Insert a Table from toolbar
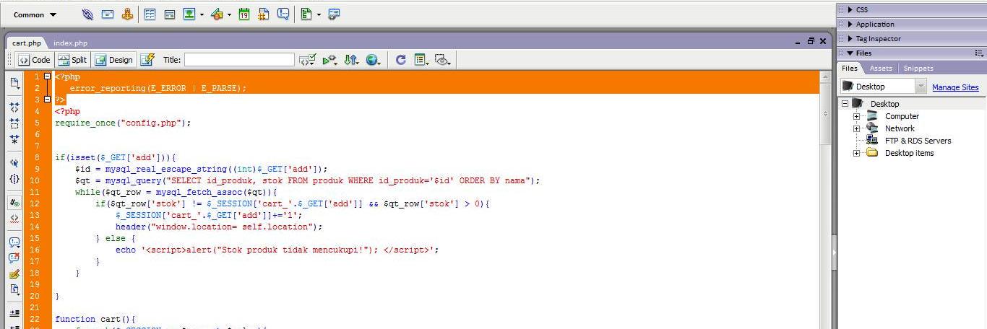The image size is (987, 329). (150, 14)
